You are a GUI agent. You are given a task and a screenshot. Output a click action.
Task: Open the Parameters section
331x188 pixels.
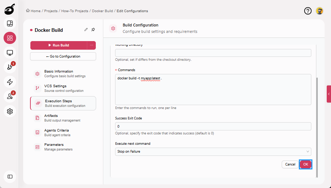tap(63, 147)
